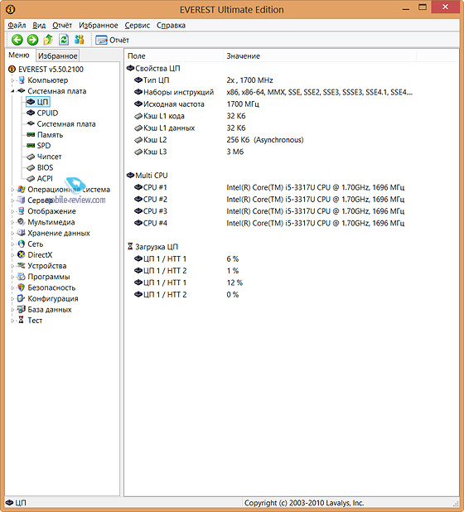Click the users icon in the toolbar
The width and height of the screenshot is (464, 512).
coord(80,40)
